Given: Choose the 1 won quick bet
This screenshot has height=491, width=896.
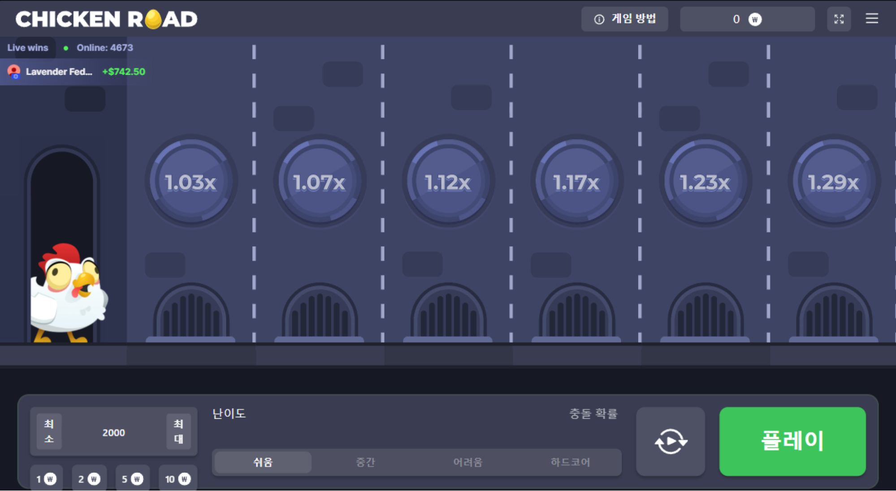Looking at the screenshot, I should pyautogui.click(x=46, y=479).
